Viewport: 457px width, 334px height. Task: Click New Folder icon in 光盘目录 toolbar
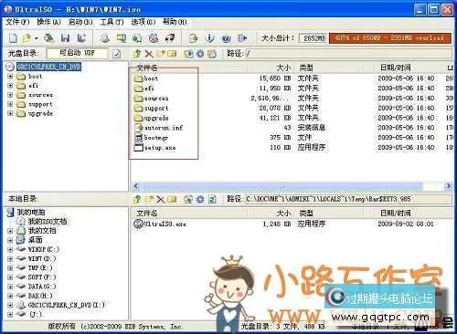point(160,54)
